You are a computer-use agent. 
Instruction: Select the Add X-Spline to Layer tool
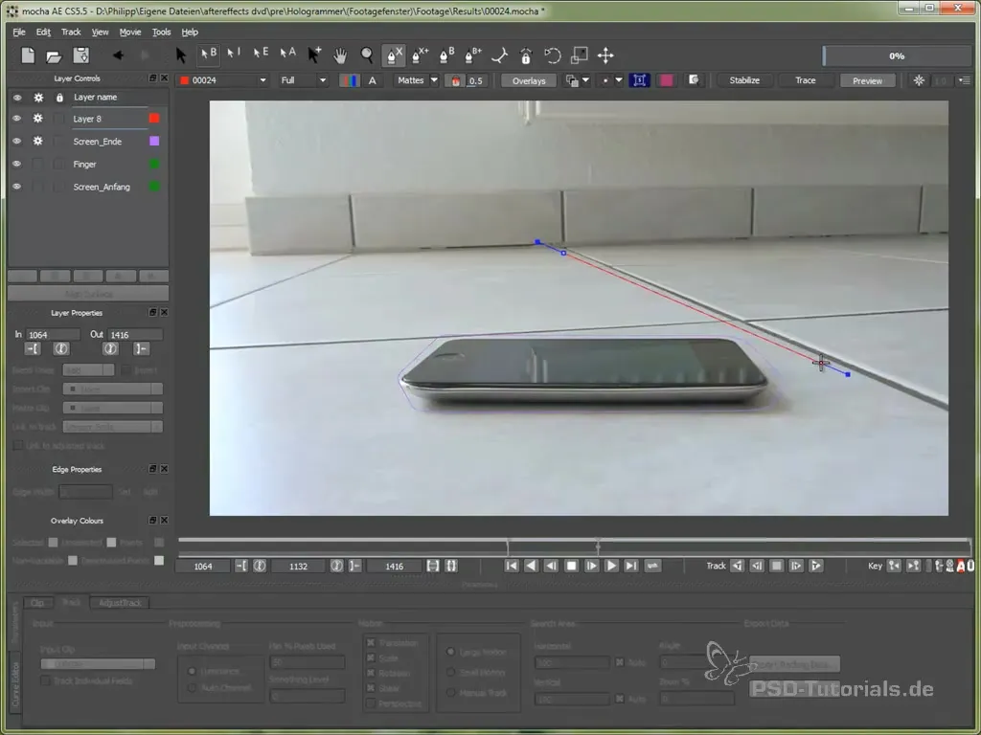point(420,56)
